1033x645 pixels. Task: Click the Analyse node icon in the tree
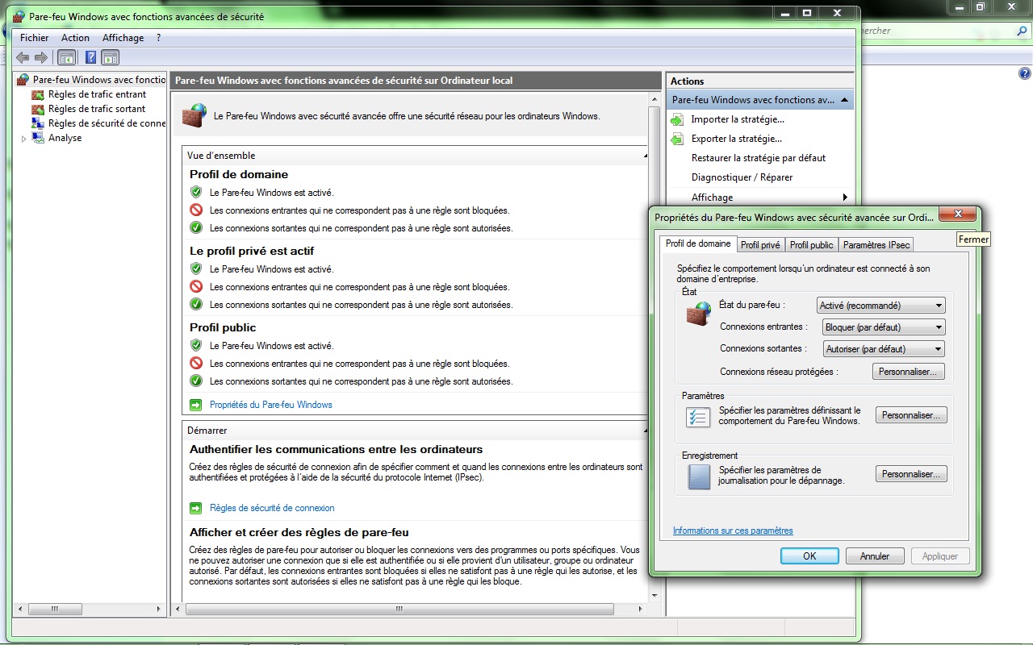37,138
